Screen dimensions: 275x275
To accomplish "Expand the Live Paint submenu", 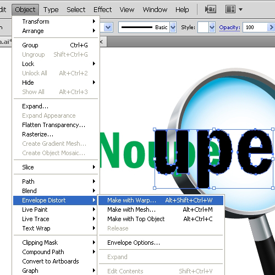I will 55,210.
